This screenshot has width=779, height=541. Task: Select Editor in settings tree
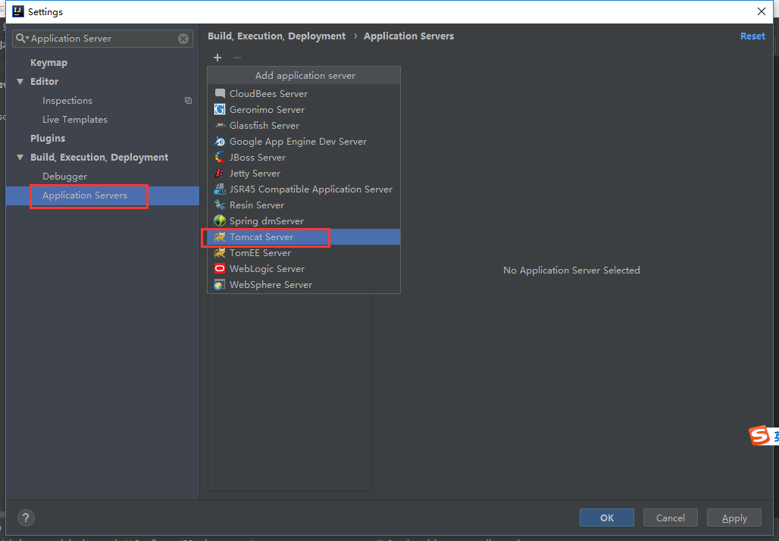[x=102, y=82]
